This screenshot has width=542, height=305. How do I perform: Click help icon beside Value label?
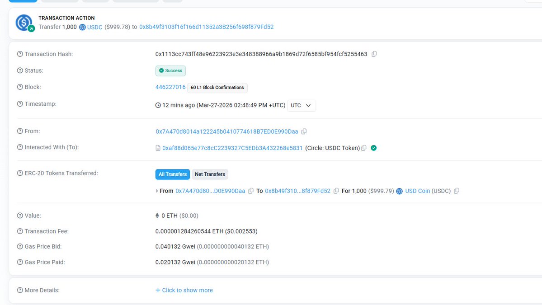pyautogui.click(x=20, y=216)
